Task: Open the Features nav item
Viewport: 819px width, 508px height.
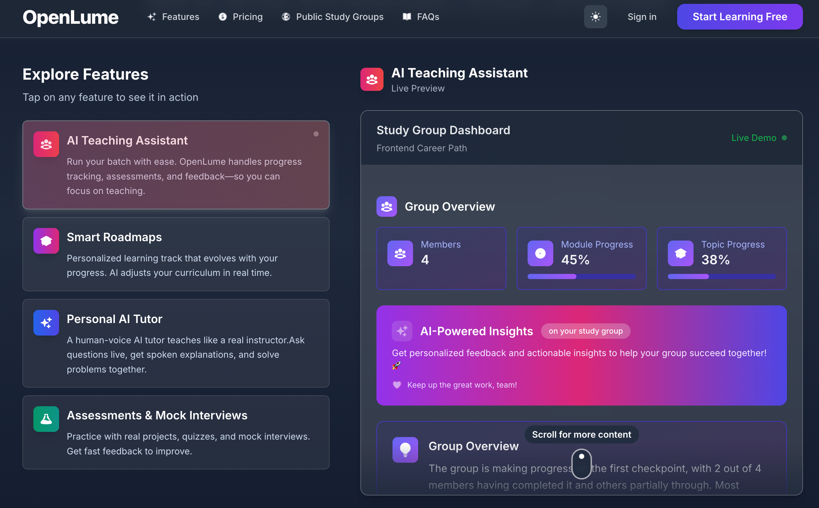Action: pos(173,17)
